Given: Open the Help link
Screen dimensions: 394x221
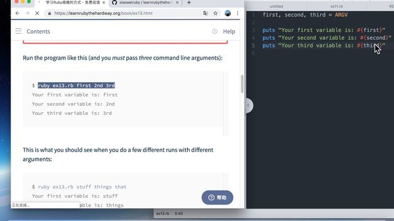Looking at the screenshot, I should pyautogui.click(x=229, y=31).
